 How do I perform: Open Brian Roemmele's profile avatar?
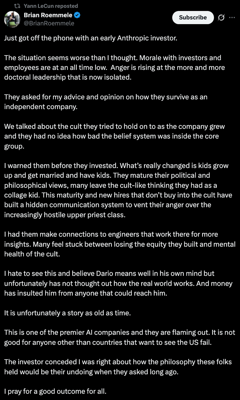[12, 19]
